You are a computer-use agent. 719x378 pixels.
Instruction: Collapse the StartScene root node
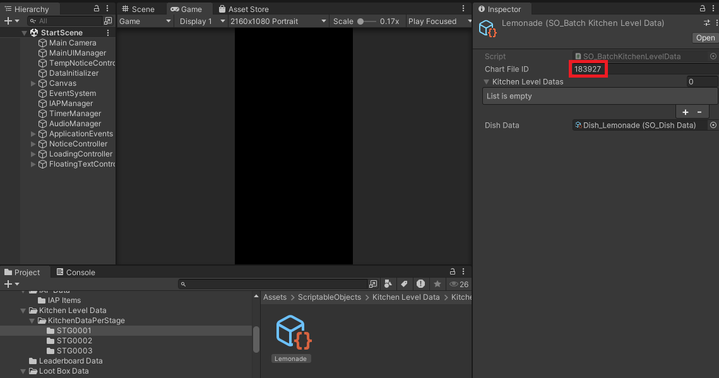[24, 33]
